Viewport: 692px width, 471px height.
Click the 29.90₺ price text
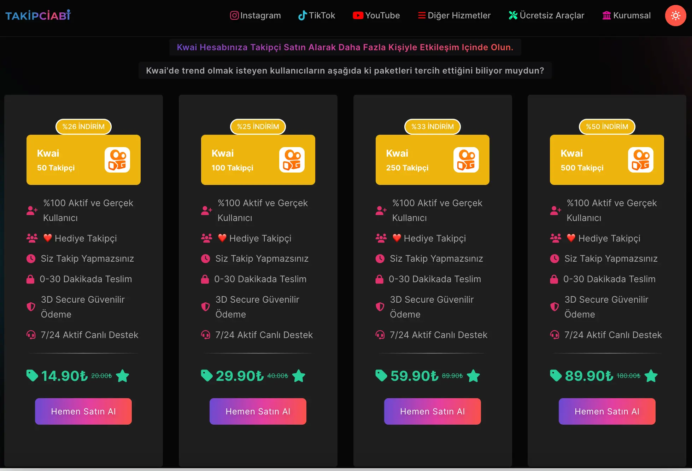click(240, 376)
